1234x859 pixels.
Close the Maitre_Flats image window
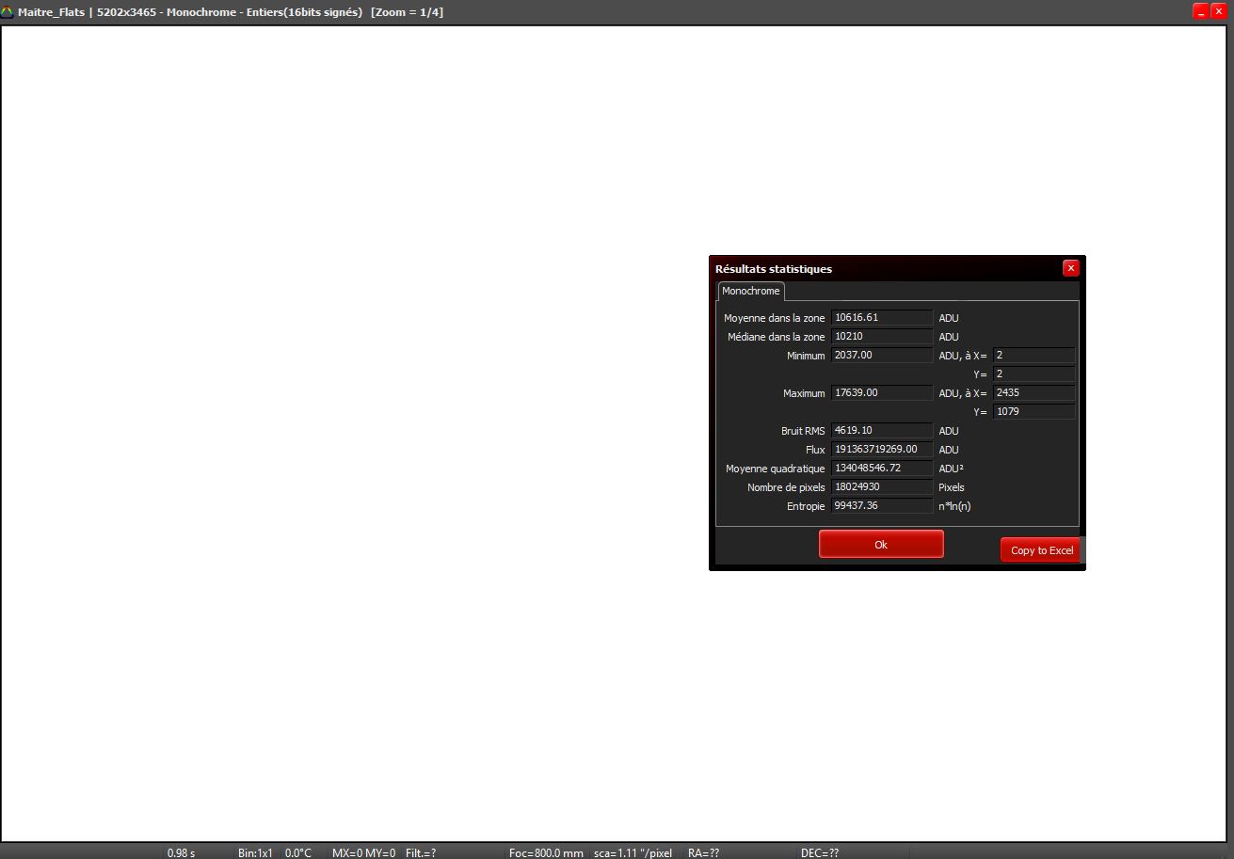pyautogui.click(x=1220, y=11)
